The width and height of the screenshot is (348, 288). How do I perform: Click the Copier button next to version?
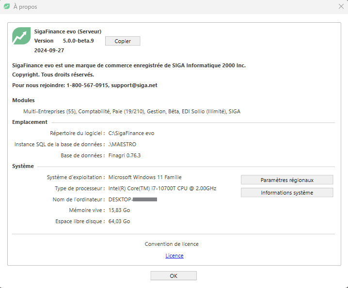(x=123, y=41)
